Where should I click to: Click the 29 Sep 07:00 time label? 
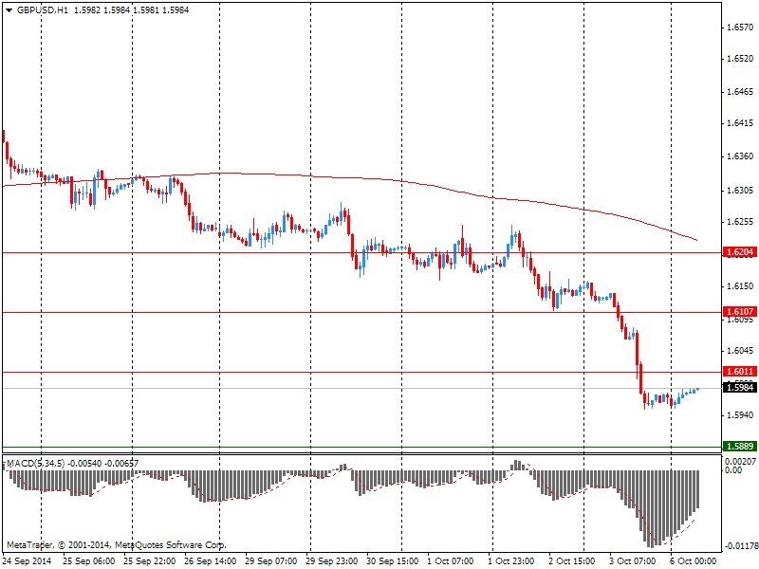pos(271,561)
